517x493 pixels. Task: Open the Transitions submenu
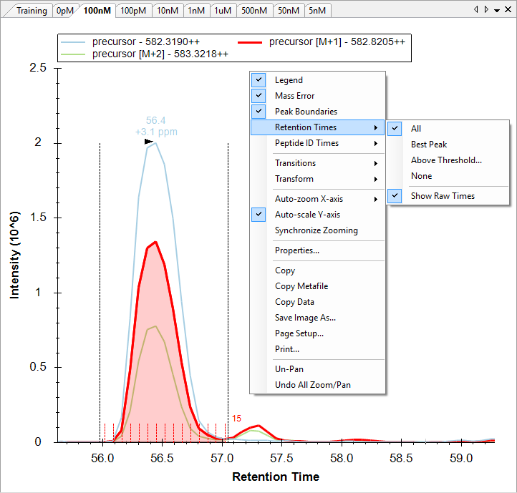[x=295, y=163]
